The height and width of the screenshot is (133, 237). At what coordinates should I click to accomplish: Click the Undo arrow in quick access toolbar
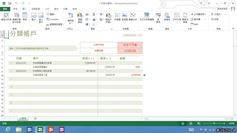click(16, 3)
